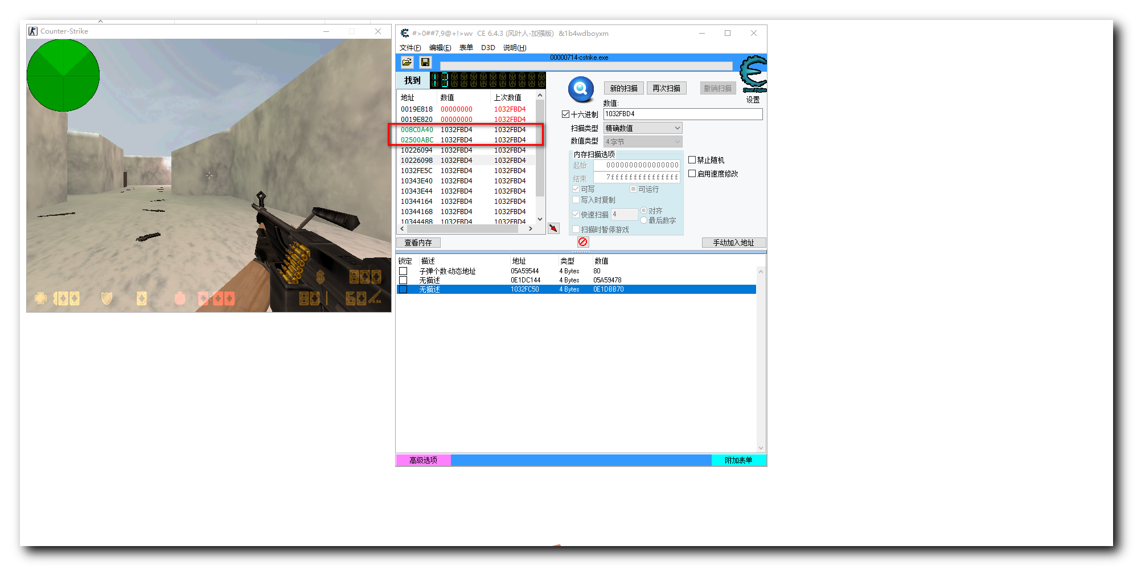1133x566 pixels.
Task: Open the D3D menu
Action: coord(488,48)
